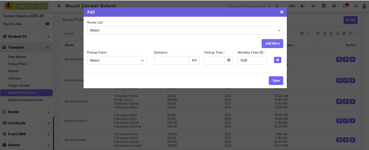Image resolution: width=369 pixels, height=150 pixels.
Task: Click into the Distance input field
Action: [x=171, y=60]
